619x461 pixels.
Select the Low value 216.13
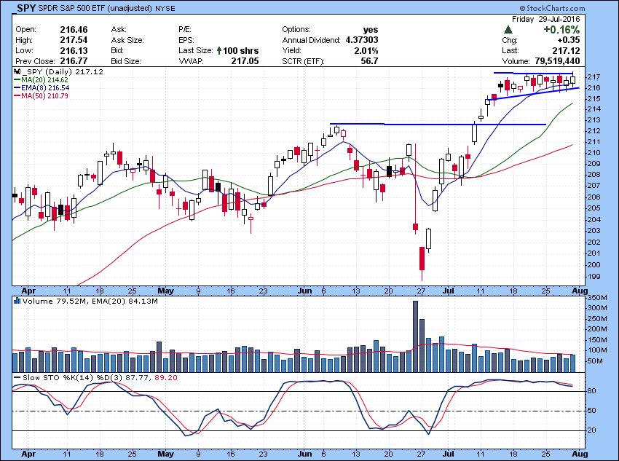click(74, 50)
